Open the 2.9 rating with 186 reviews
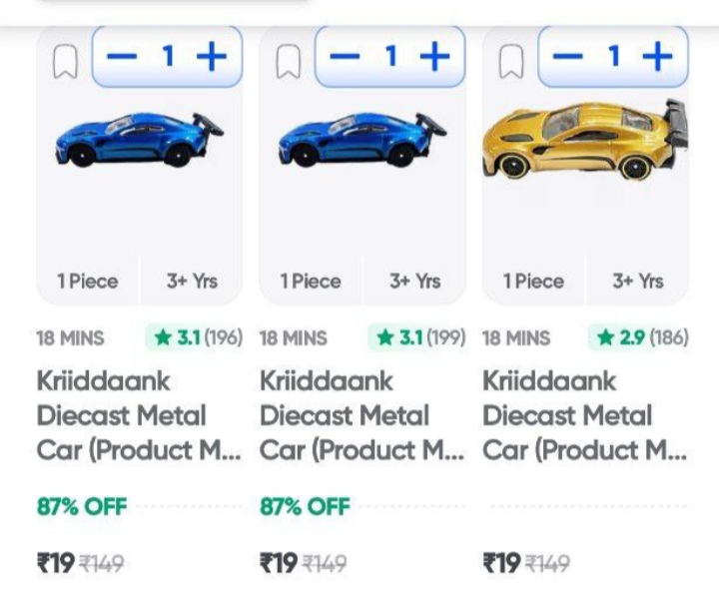Viewport: 719px width, 593px height. pyautogui.click(x=641, y=337)
